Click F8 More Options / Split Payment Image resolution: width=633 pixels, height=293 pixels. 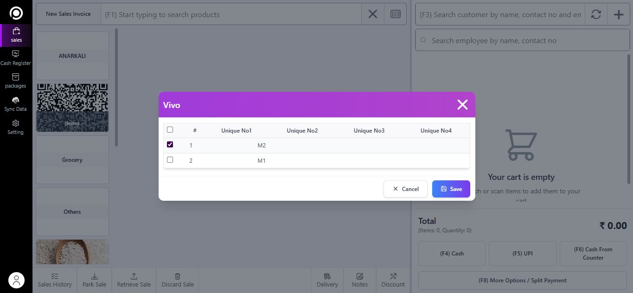point(522,280)
